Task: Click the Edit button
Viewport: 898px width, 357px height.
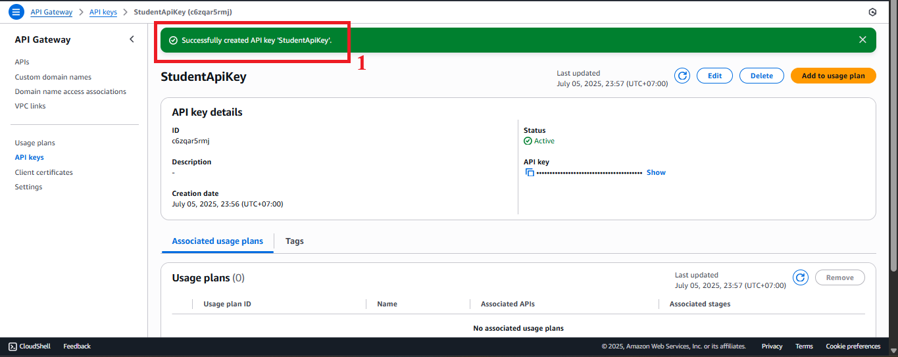Action: pos(715,76)
